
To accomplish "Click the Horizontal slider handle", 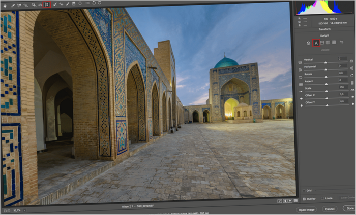I will (326, 69).
